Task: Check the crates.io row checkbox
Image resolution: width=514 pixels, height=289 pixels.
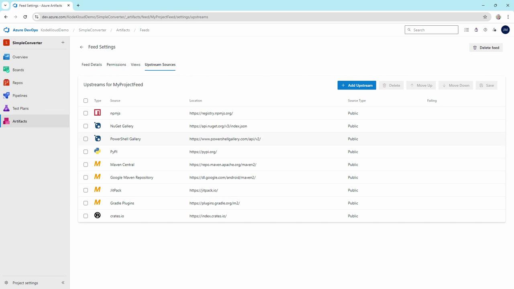Action: click(86, 216)
